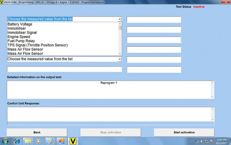Click value field beside the second dropdown

(154, 59)
